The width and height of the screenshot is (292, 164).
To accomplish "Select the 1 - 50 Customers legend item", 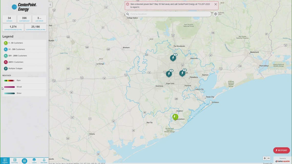I will pos(6,43).
